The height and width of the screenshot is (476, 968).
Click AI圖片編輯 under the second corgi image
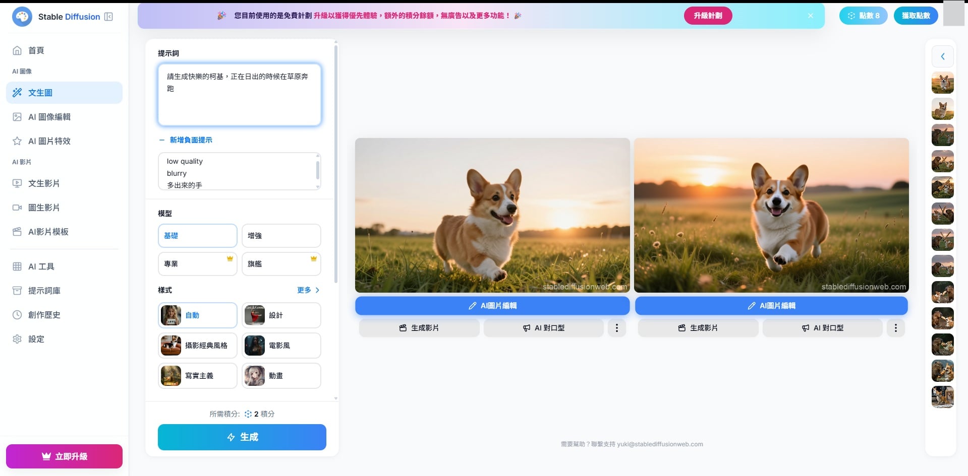[771, 306]
